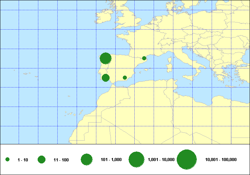
Task: Click the legend circle for 101 - 1,000
Action: coord(87,159)
